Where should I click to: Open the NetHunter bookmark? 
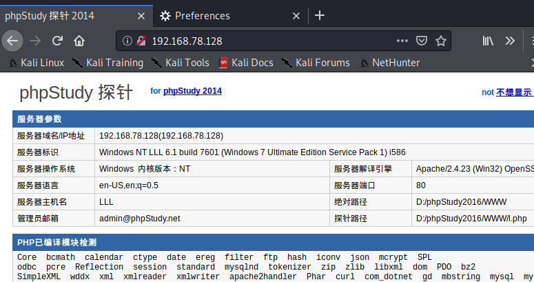(x=389, y=63)
